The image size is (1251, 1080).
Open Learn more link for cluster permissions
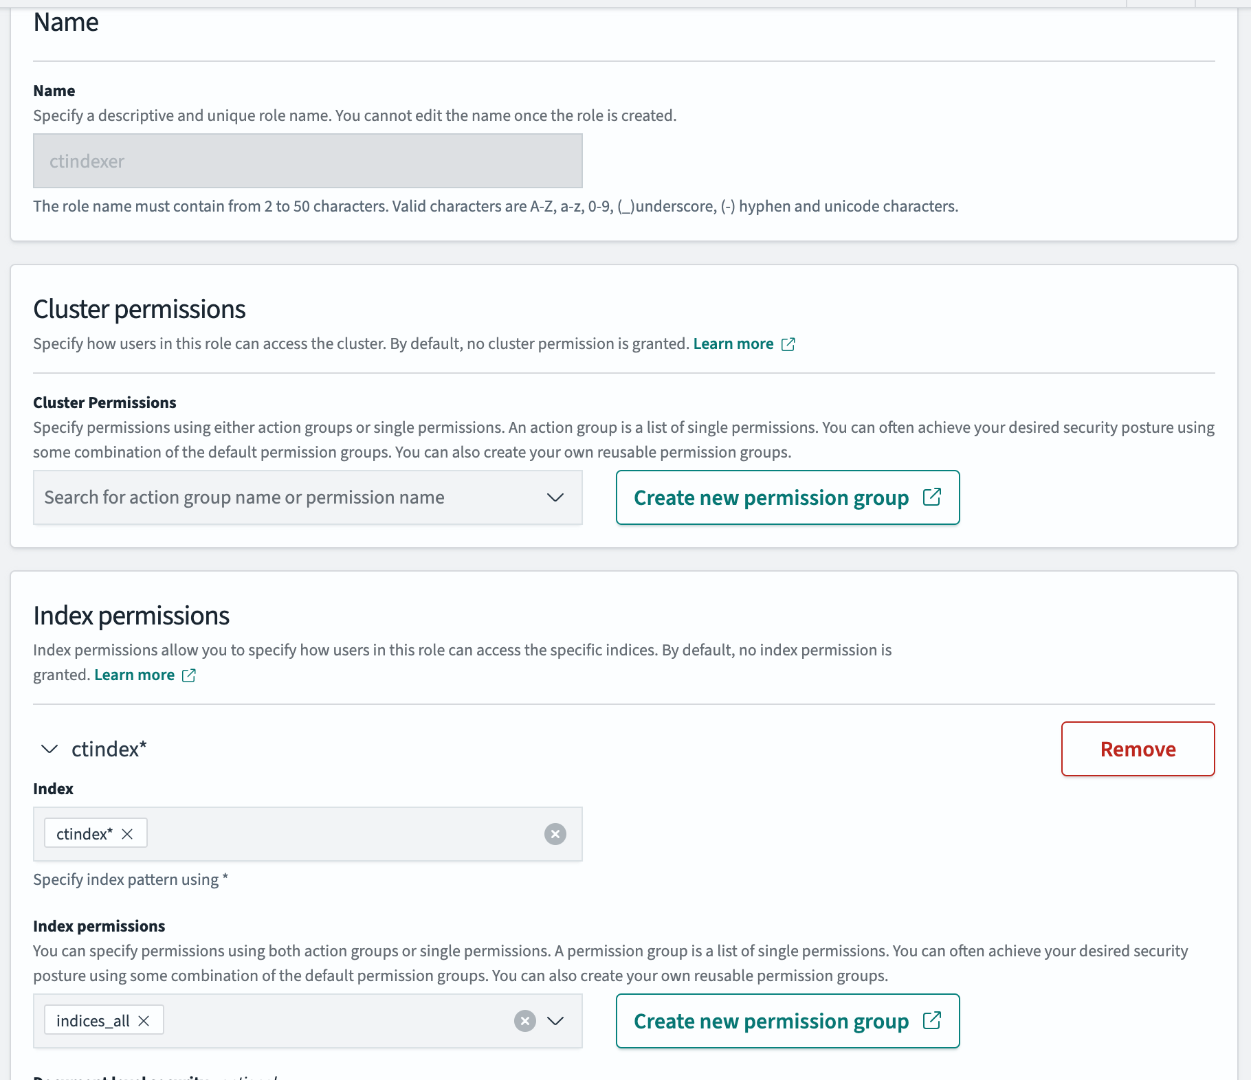[733, 344]
